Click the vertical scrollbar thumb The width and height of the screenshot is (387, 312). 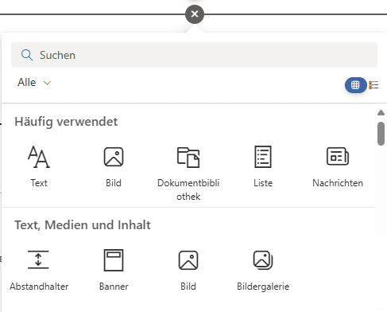point(381,134)
